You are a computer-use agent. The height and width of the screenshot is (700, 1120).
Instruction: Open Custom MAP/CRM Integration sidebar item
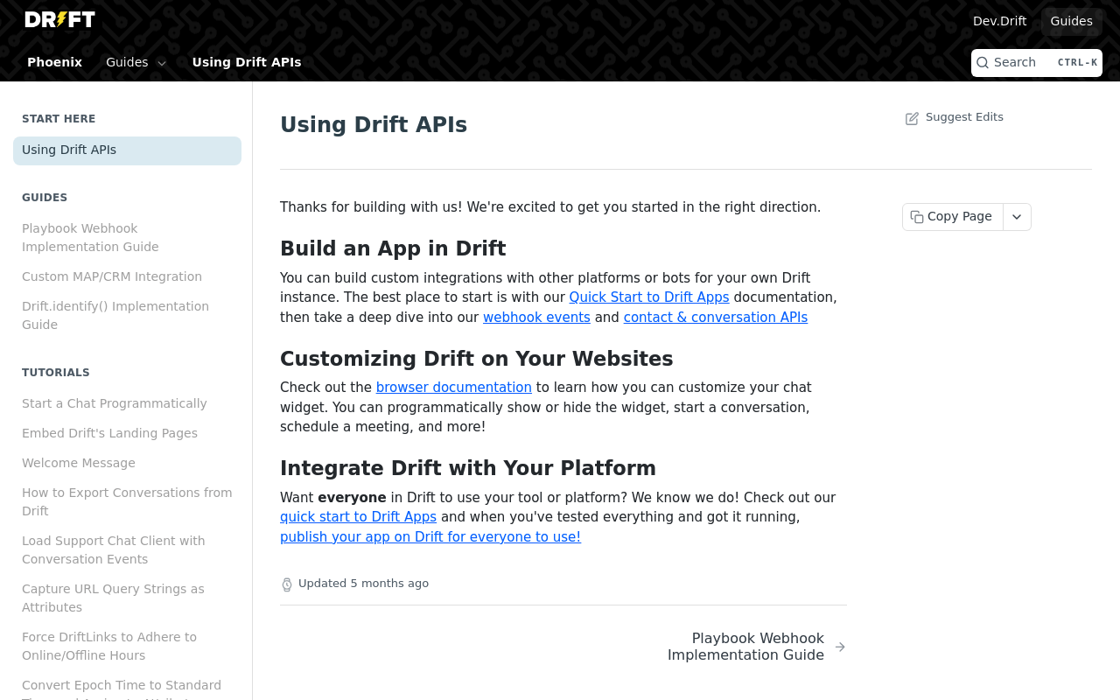click(x=127, y=277)
